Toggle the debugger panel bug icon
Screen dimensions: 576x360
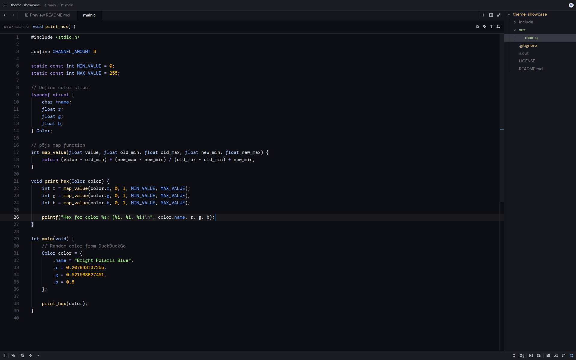coord(539,355)
